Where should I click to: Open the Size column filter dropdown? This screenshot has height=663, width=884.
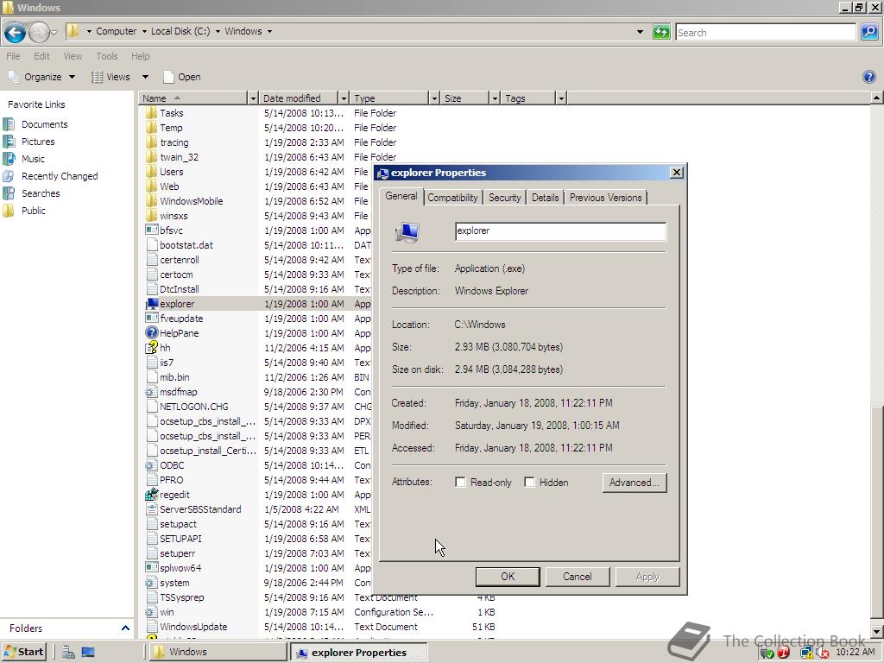pyautogui.click(x=495, y=98)
